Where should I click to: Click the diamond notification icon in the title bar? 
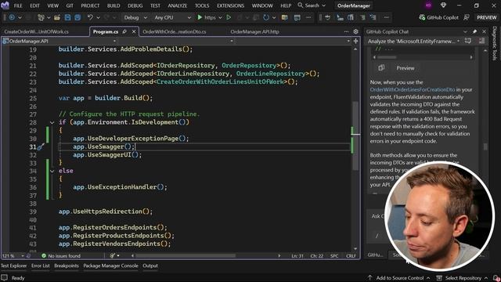[443, 5]
